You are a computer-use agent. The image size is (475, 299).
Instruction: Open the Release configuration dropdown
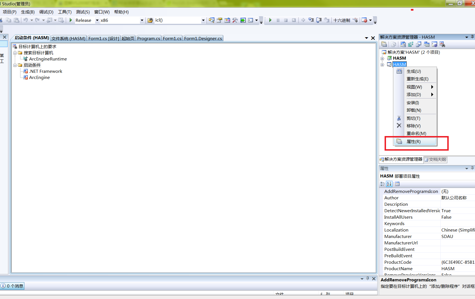click(x=97, y=20)
